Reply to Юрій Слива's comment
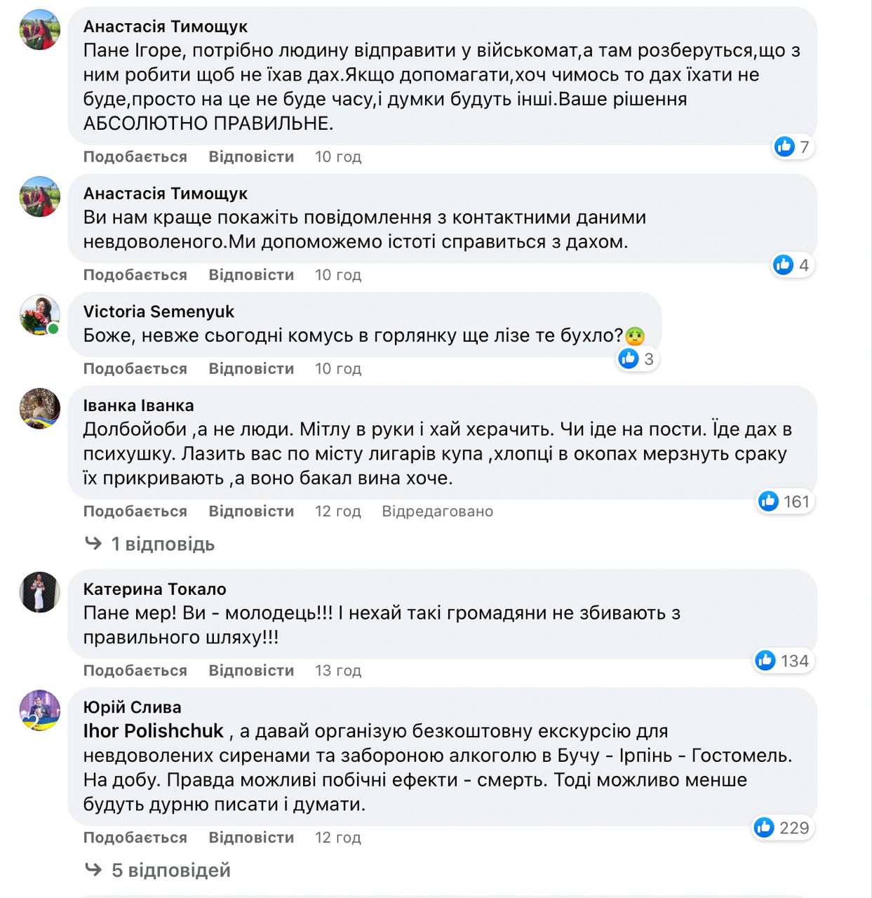 tap(251, 838)
